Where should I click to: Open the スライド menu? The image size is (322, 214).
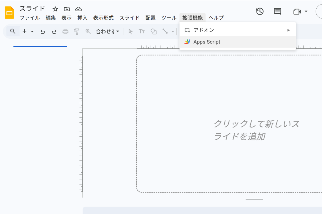pyautogui.click(x=130, y=18)
